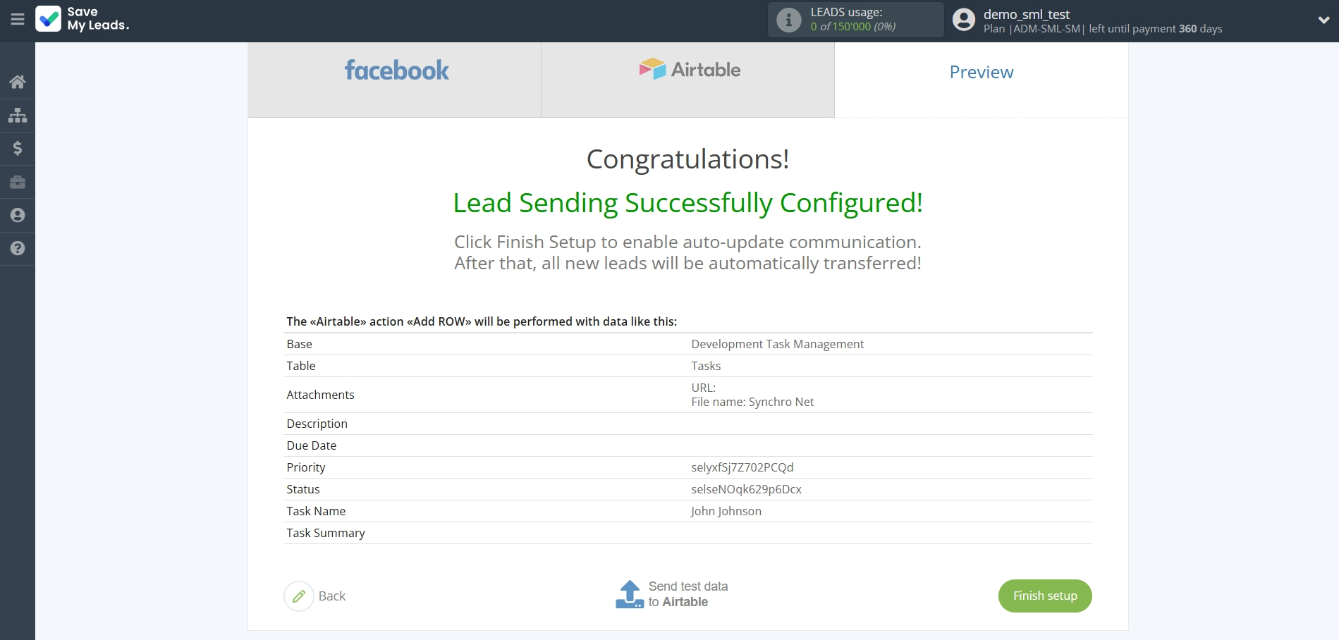Open the briefcase icon in sidebar
The height and width of the screenshot is (640, 1339).
click(x=18, y=182)
